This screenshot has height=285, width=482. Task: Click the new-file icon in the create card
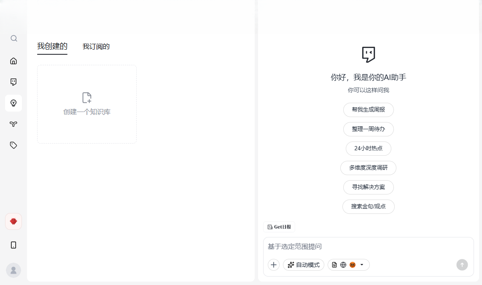tap(87, 98)
